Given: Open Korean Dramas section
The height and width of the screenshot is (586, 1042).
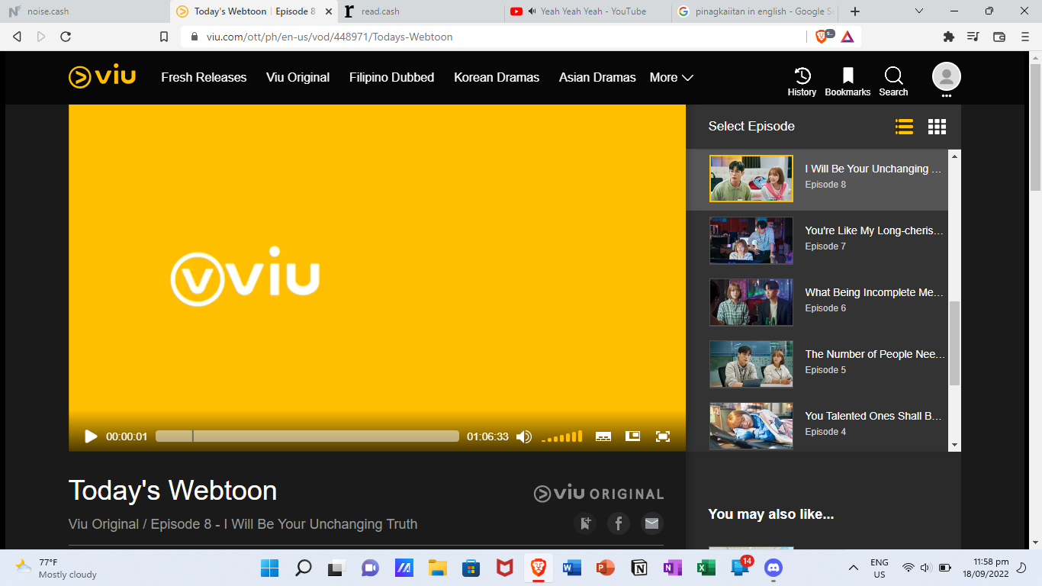Looking at the screenshot, I should click(x=497, y=77).
